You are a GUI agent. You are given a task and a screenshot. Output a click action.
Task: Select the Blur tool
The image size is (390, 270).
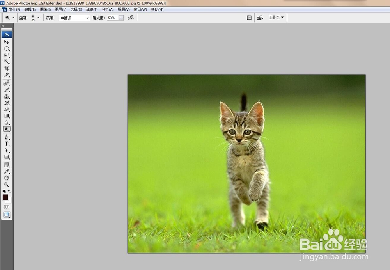(7, 122)
